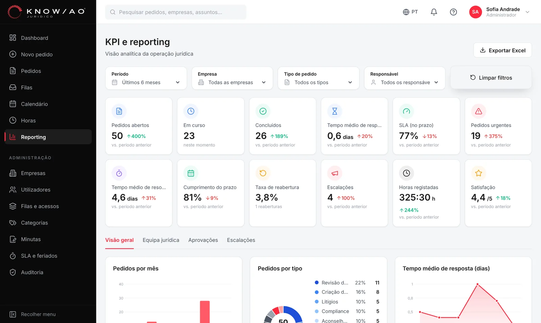Select Reporting in the sidebar
541x323 pixels.
[x=48, y=137]
